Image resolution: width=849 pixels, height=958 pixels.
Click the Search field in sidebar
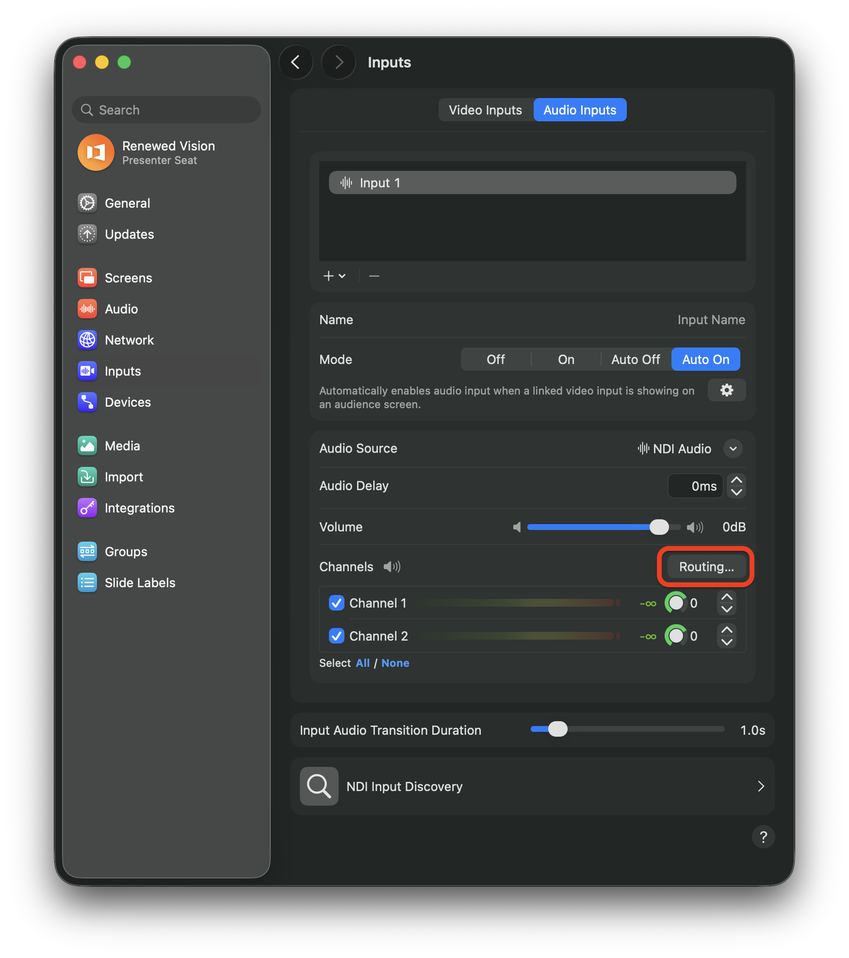166,110
